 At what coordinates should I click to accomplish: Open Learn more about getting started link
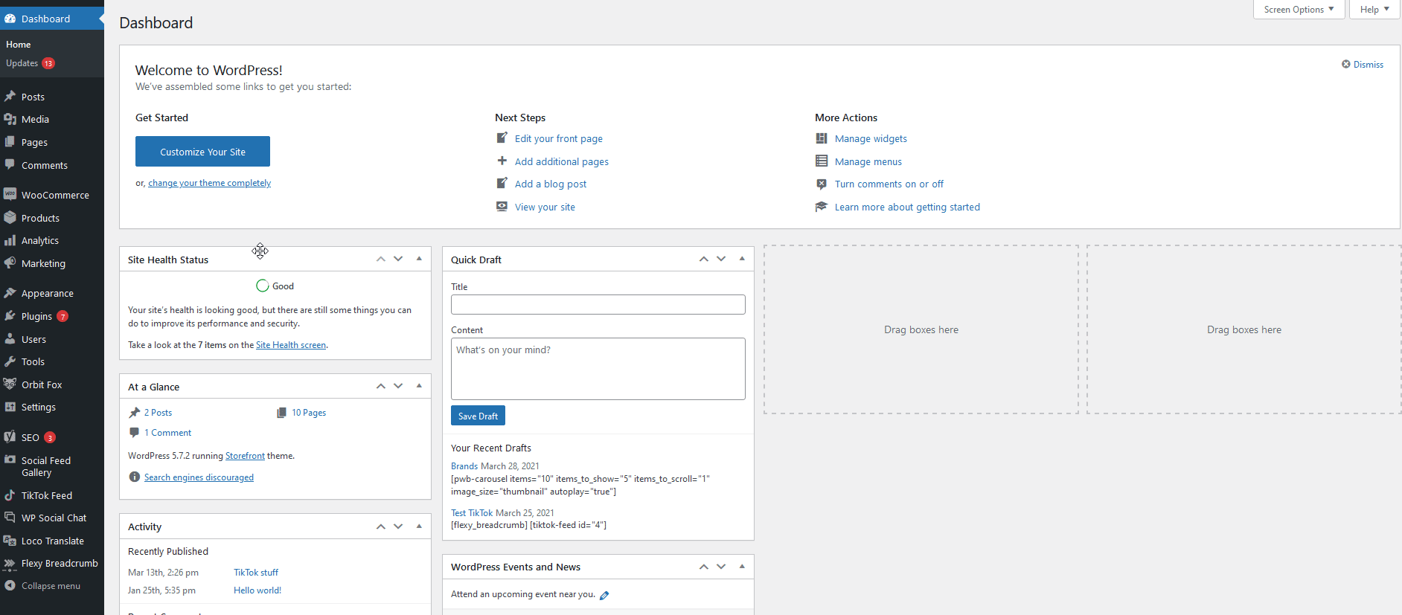tap(907, 207)
